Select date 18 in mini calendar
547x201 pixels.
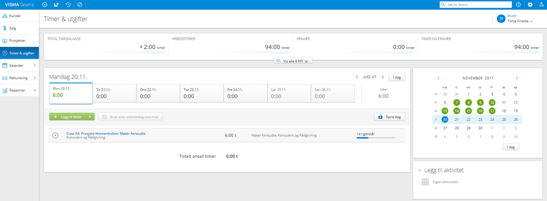(x=504, y=111)
